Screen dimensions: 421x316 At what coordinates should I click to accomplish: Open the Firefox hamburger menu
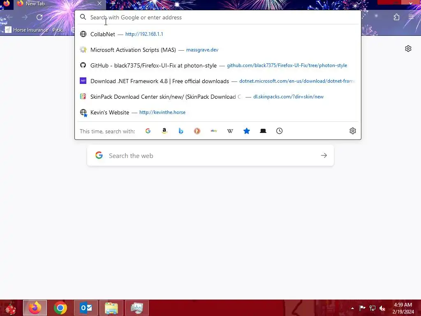411,17
